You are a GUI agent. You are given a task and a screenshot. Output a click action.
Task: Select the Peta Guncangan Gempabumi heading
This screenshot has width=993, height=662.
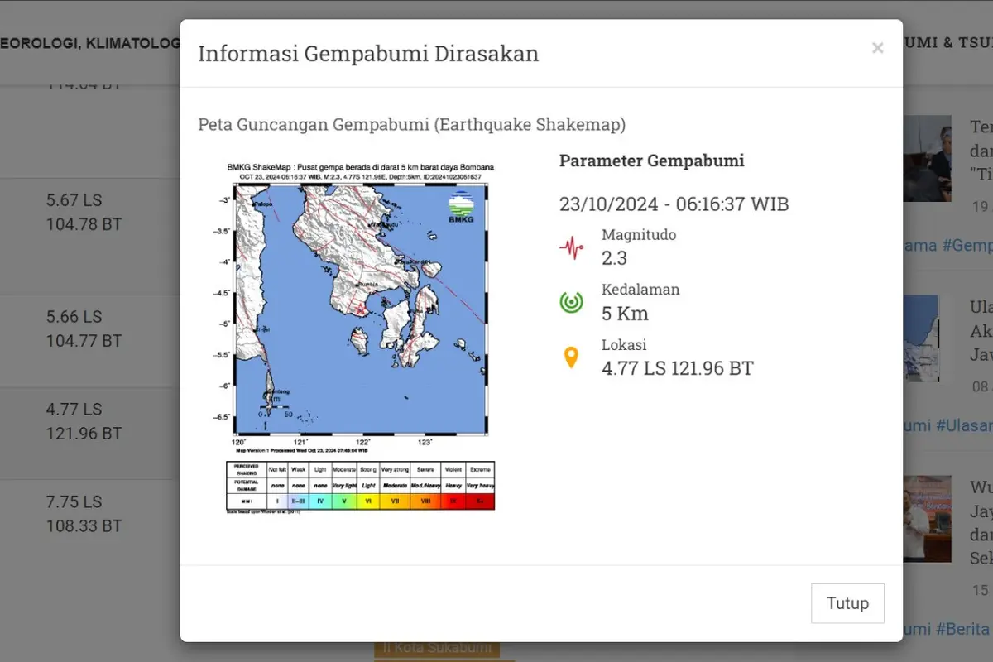point(412,125)
